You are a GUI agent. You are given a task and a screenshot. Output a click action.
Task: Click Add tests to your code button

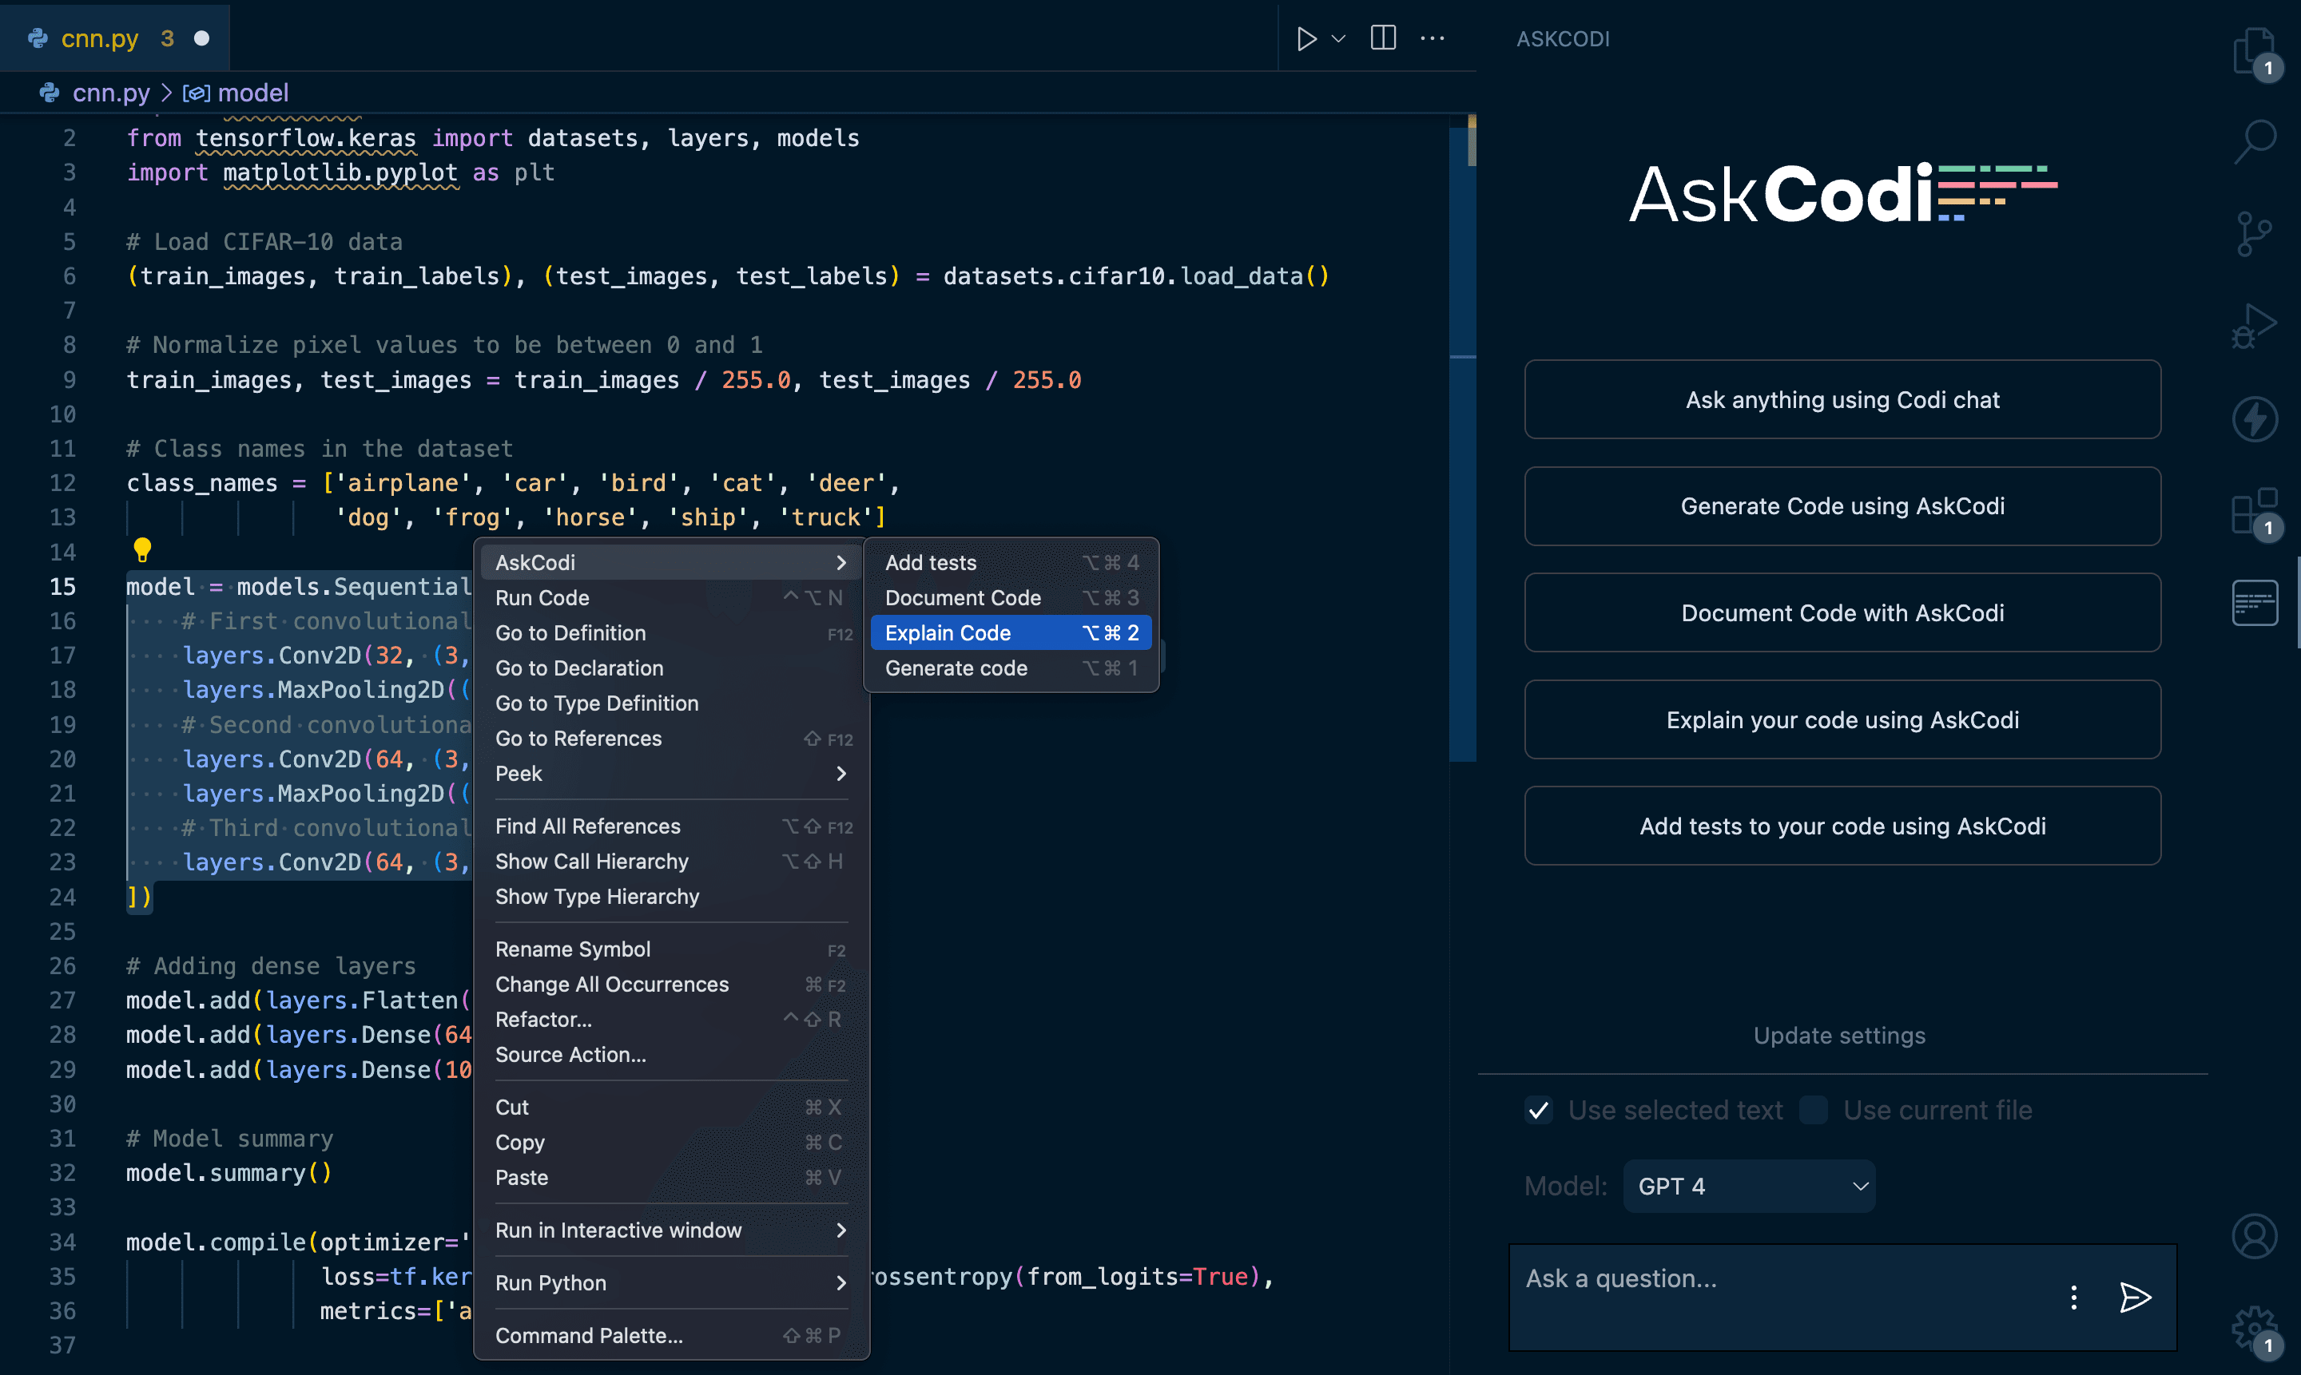click(1842, 826)
